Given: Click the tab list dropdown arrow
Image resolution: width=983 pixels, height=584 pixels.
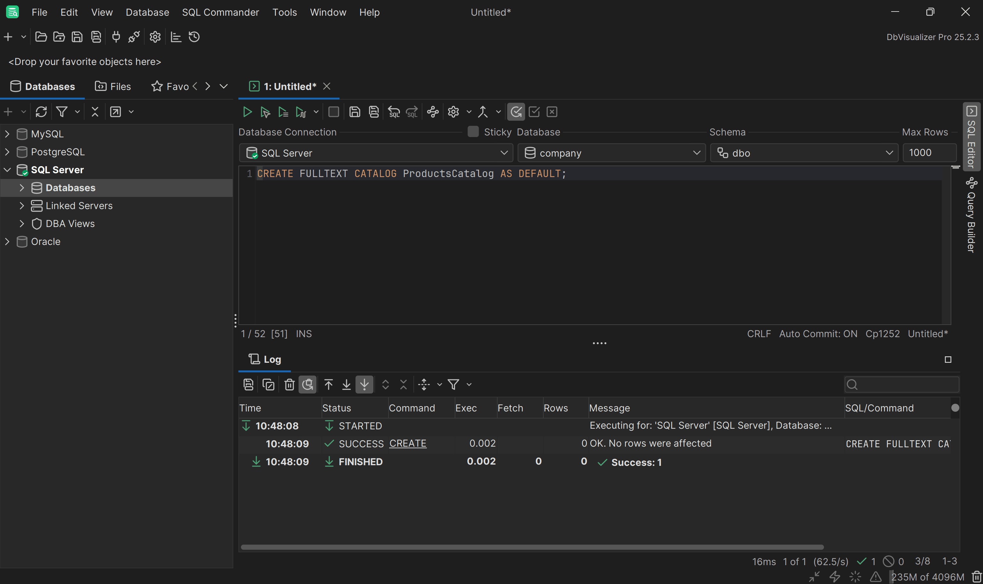Looking at the screenshot, I should (224, 86).
